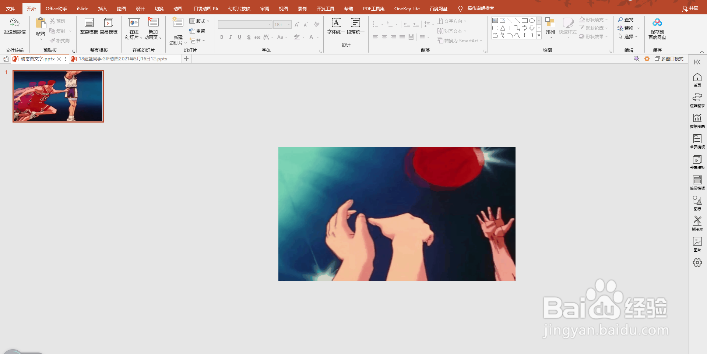
Task: Open Illustration Library (插图库) in the right sidebar
Action: click(697, 224)
